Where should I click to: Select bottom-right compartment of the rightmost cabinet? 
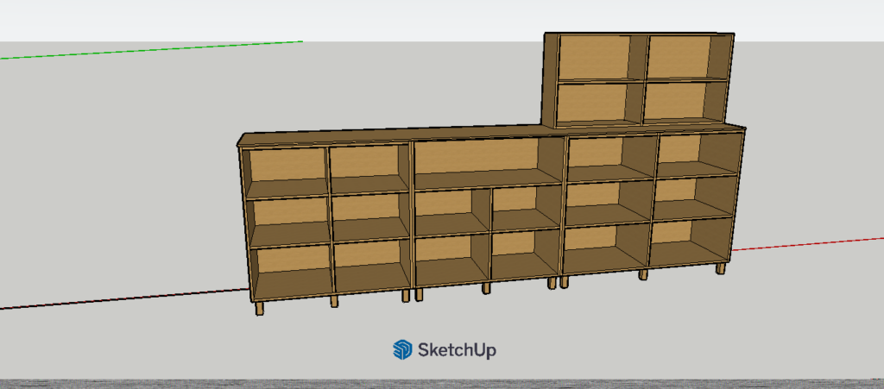click(689, 242)
